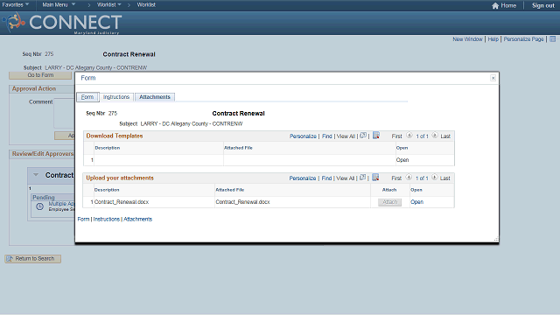
Task: Click First in Download Templates
Action: pyautogui.click(x=396, y=136)
